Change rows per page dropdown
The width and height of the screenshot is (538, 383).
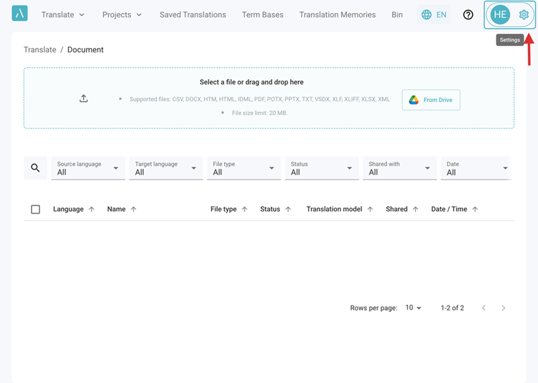click(x=413, y=308)
